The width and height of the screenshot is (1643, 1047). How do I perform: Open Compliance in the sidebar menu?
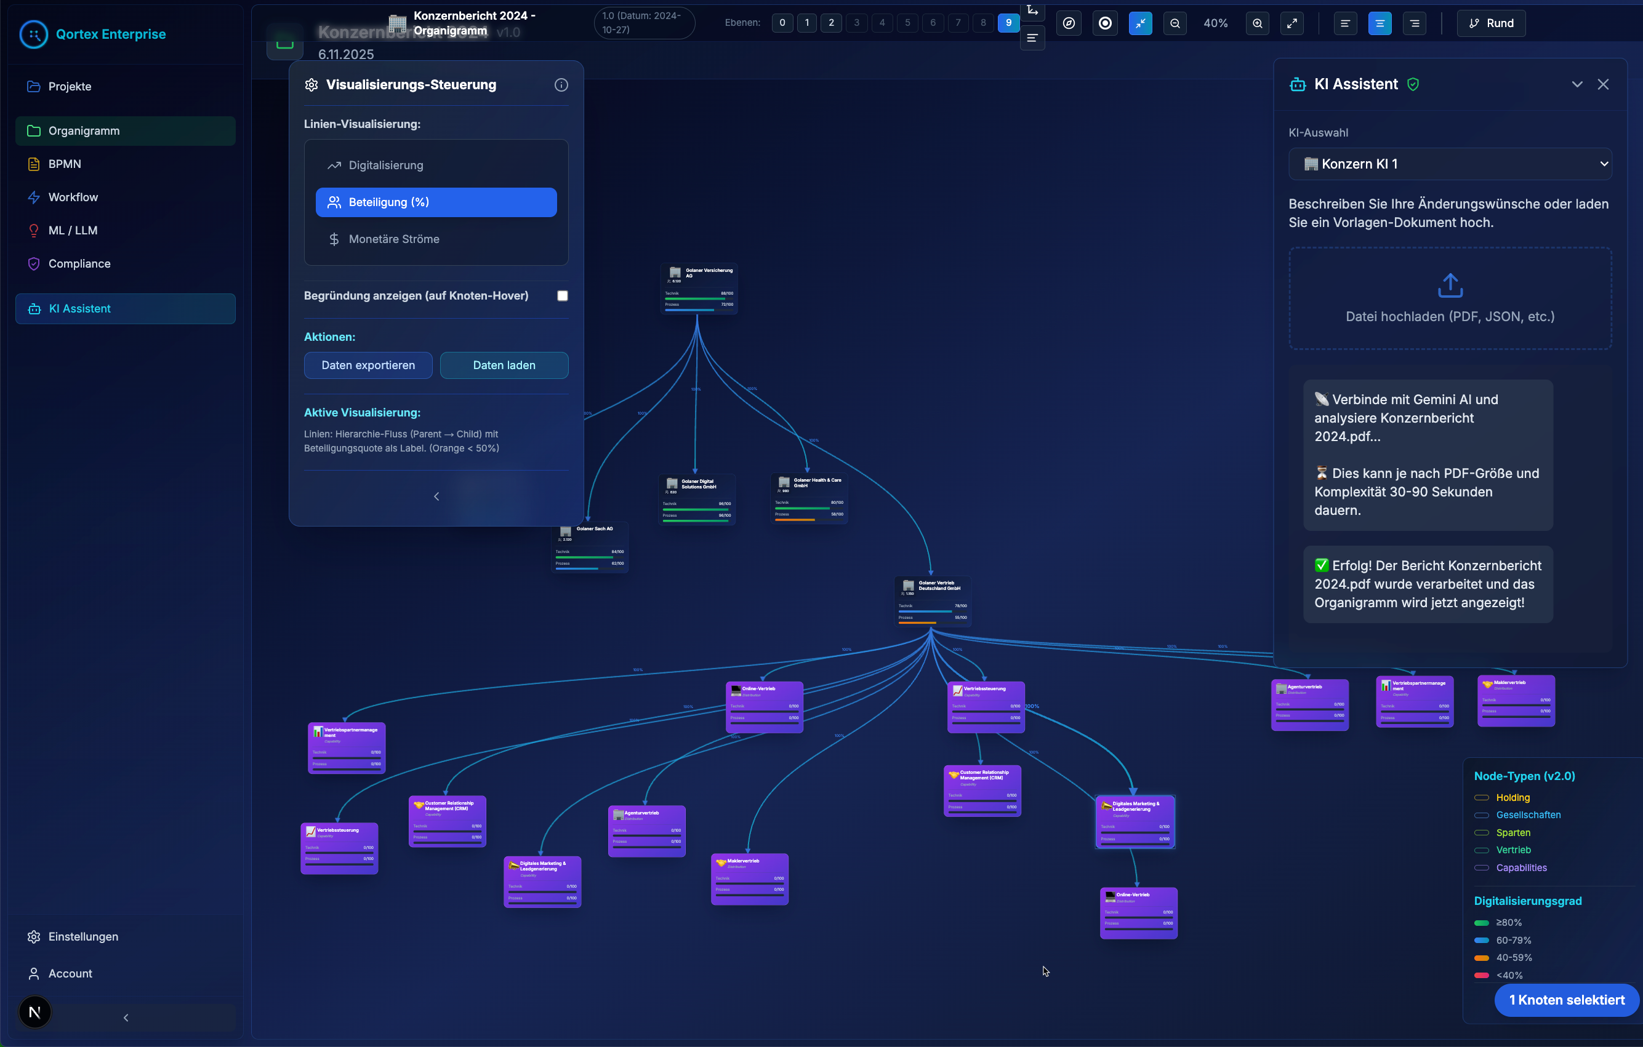click(79, 264)
